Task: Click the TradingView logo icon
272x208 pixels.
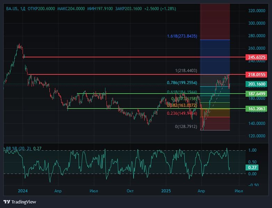Action: pos(7,202)
